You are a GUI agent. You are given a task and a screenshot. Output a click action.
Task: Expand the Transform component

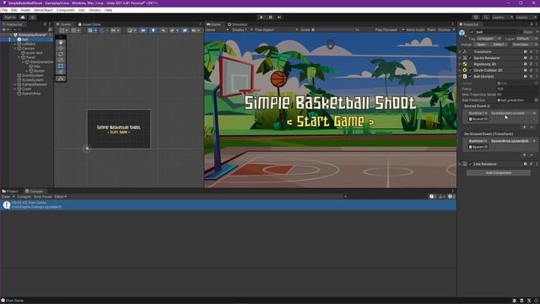460,52
